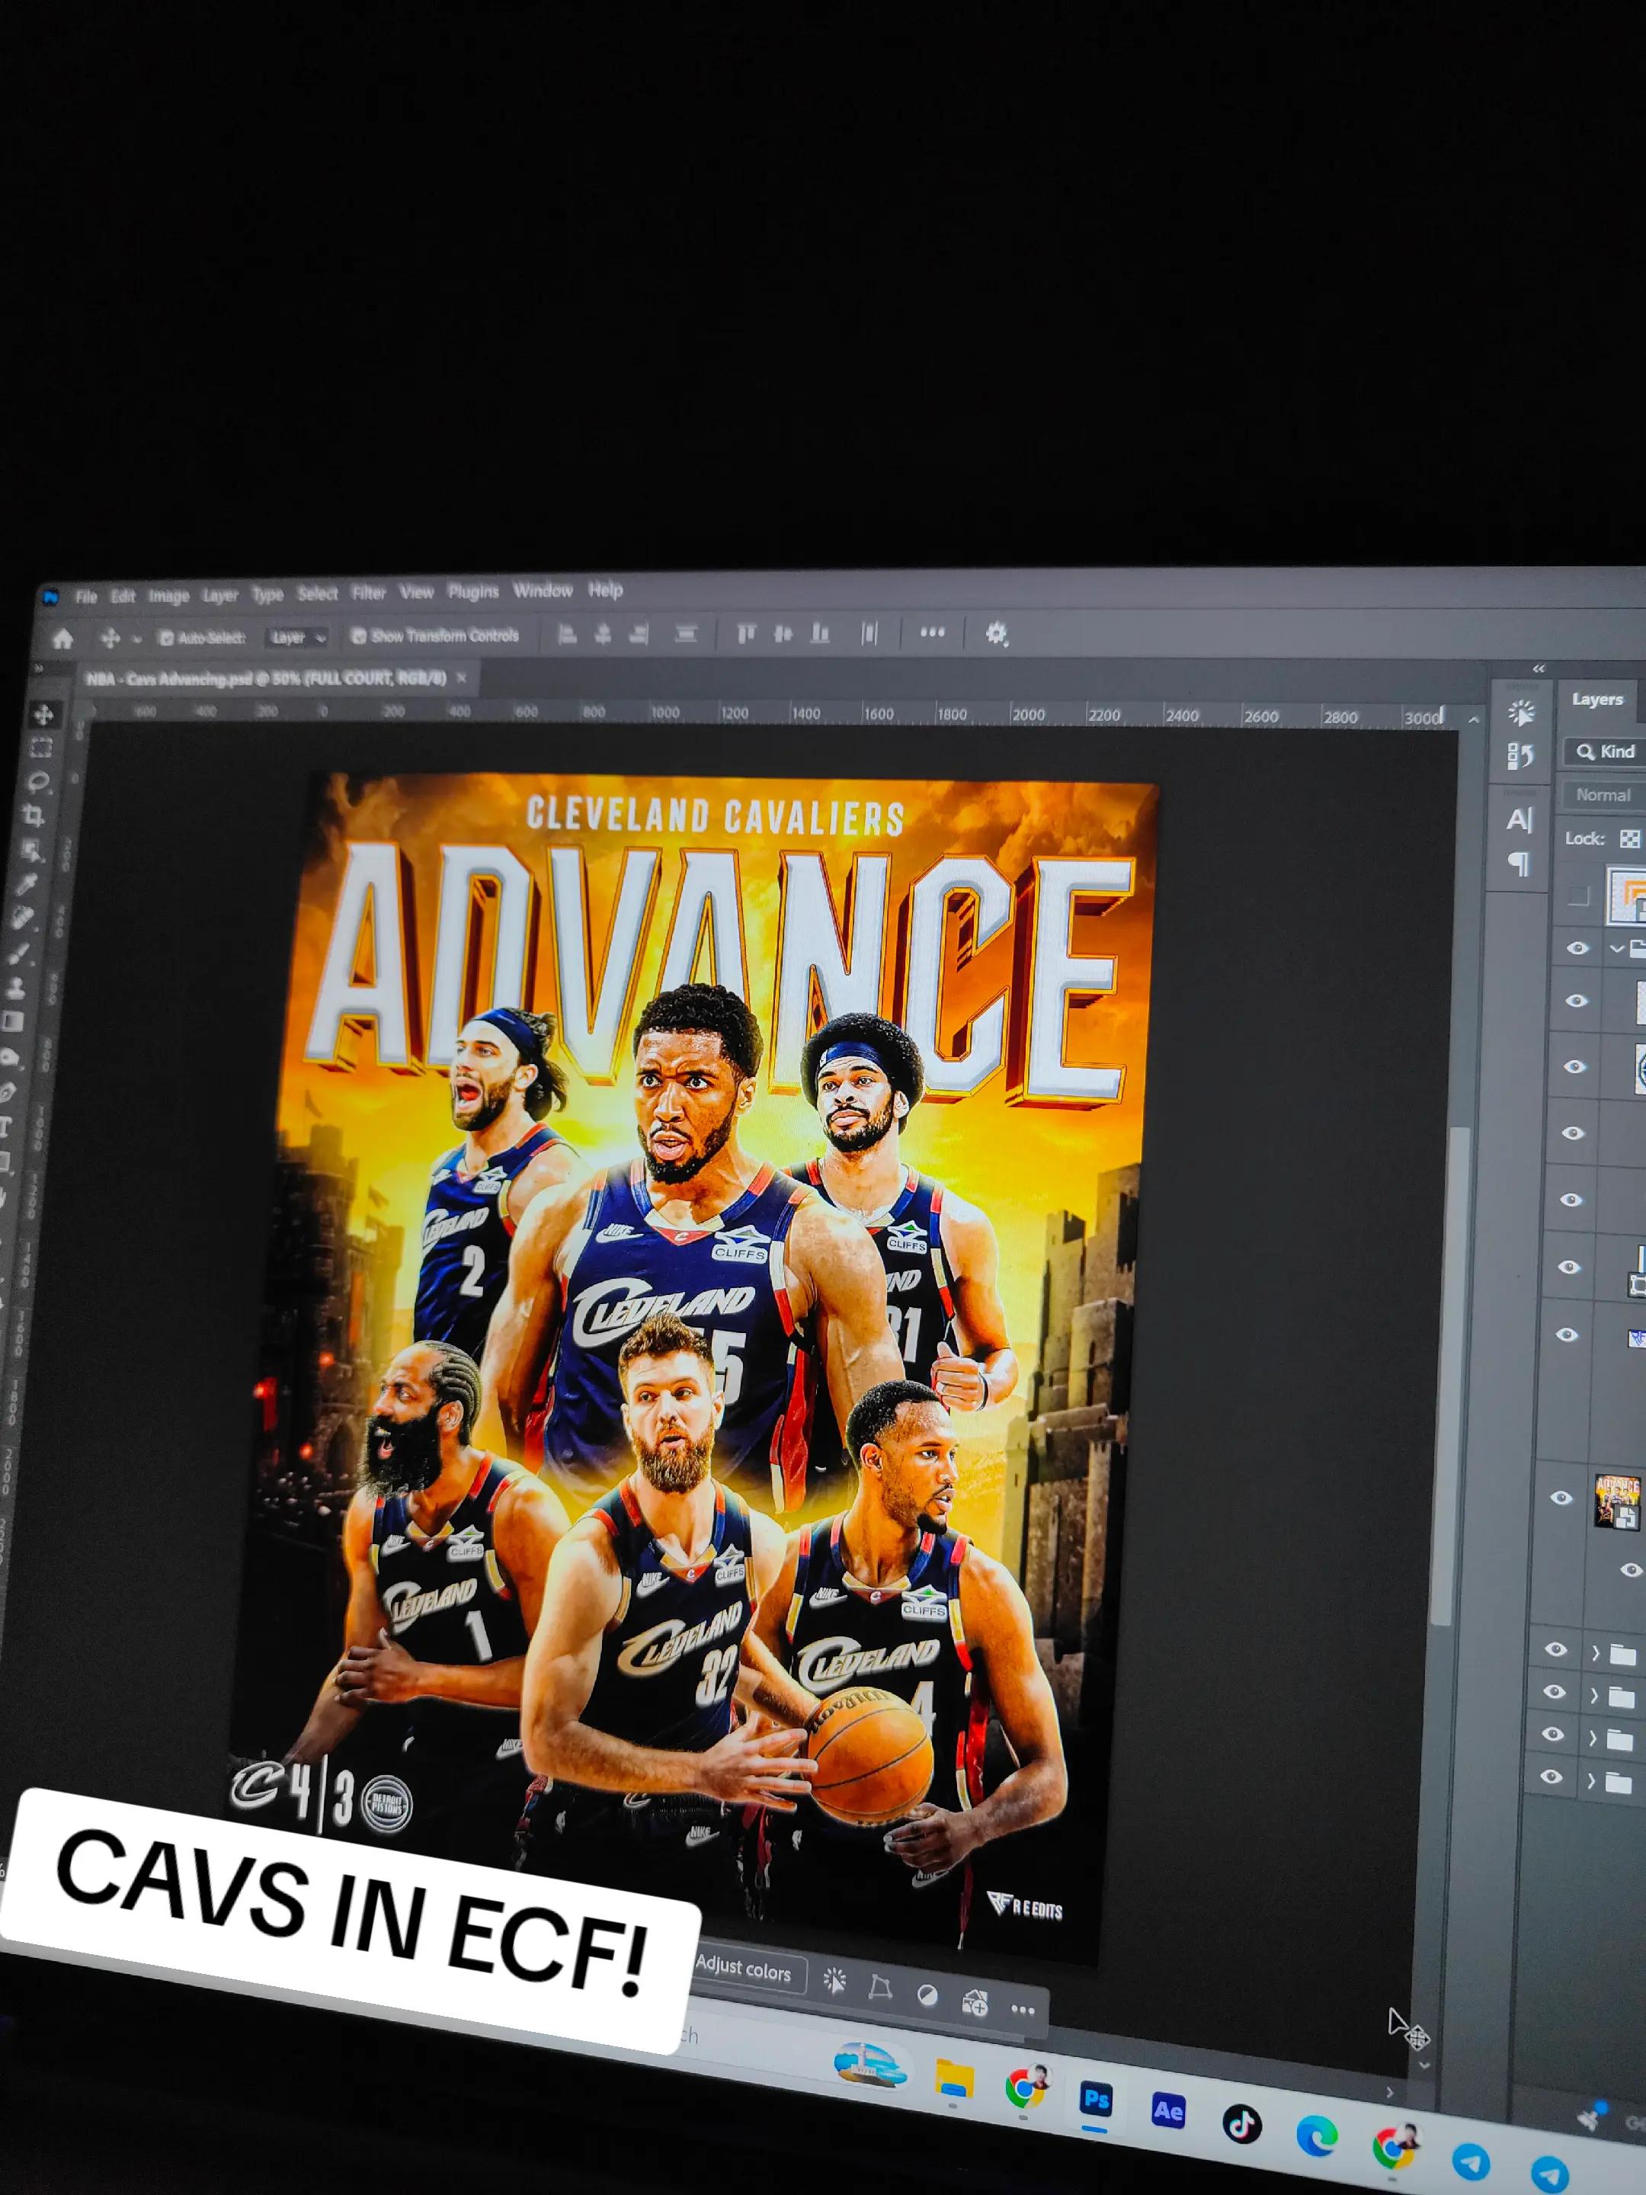This screenshot has width=1646, height=2195.
Task: Hide the expanded layer group's eye icon
Action: tap(1577, 949)
